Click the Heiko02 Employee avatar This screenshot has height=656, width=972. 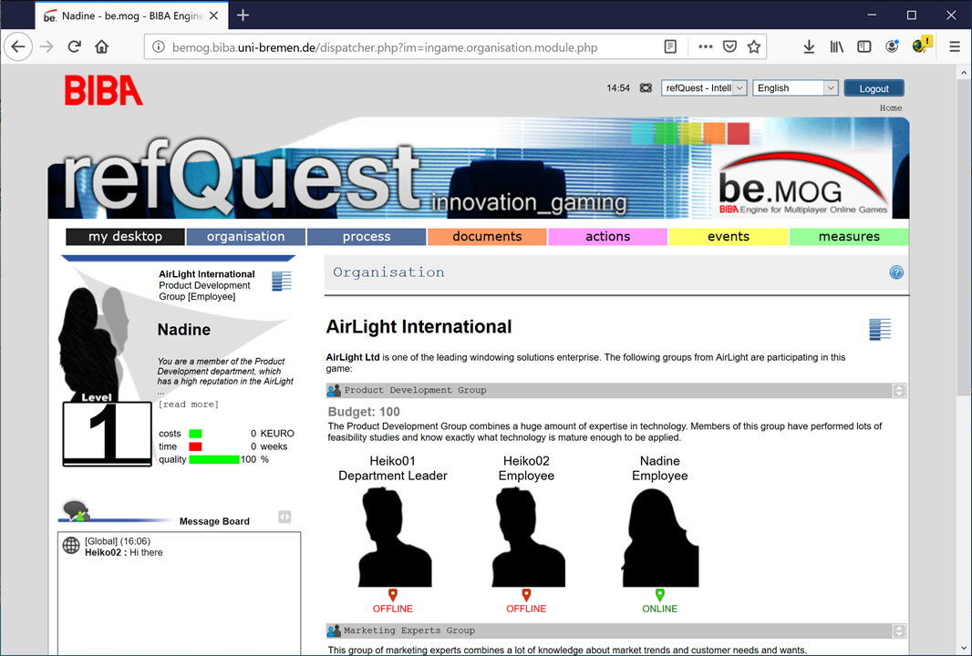point(527,537)
